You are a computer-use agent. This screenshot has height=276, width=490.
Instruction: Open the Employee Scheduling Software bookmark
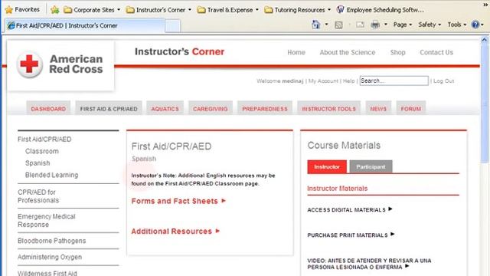(x=381, y=10)
